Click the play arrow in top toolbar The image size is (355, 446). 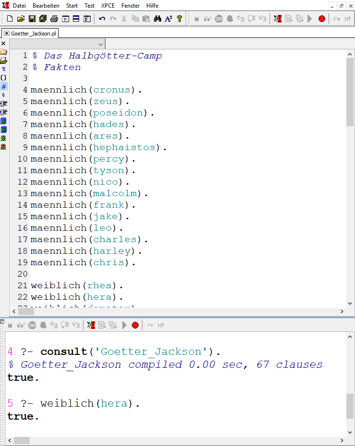point(310,19)
